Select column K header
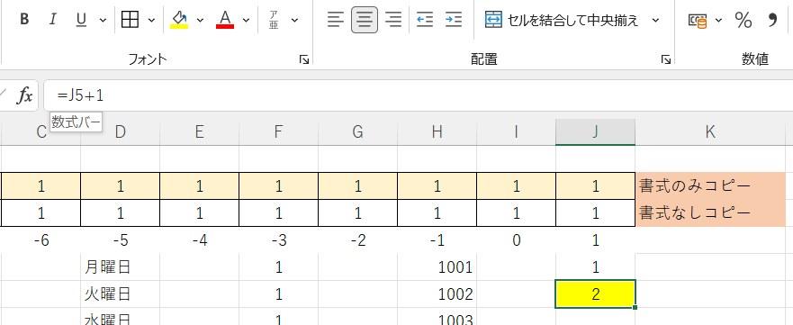793x325 pixels. point(710,132)
